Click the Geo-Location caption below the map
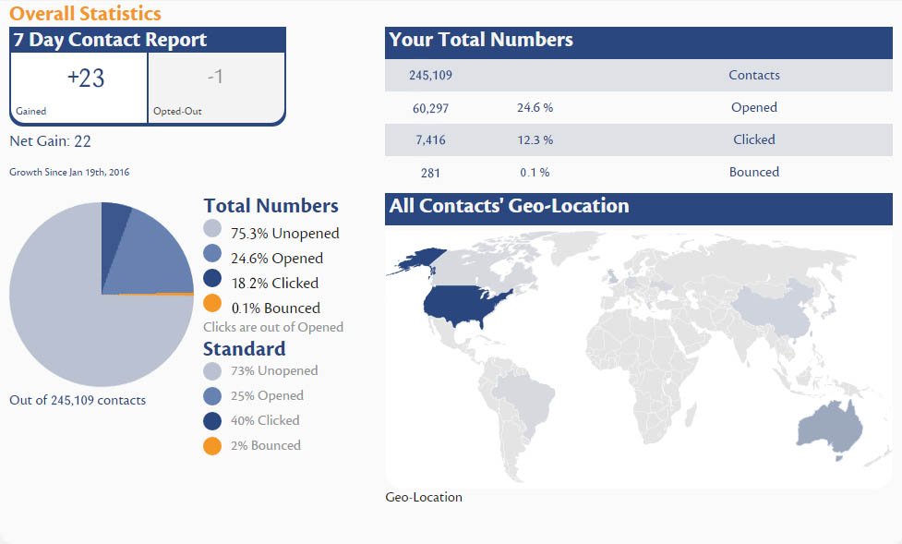 [x=424, y=498]
